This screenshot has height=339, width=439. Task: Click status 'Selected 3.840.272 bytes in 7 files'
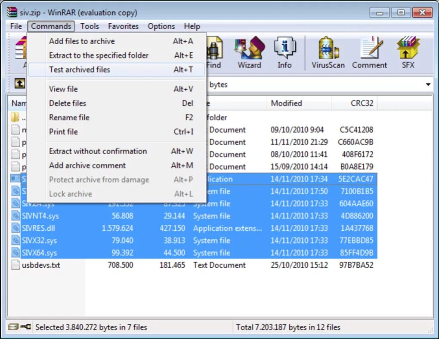pyautogui.click(x=91, y=327)
